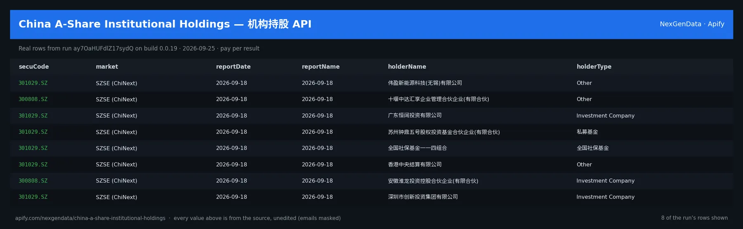Click reportName 2026-09-18 in the 苏州钟鼎五号 row
This screenshot has height=229, width=743.
point(317,132)
